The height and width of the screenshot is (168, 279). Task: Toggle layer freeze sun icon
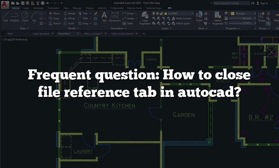157,13
